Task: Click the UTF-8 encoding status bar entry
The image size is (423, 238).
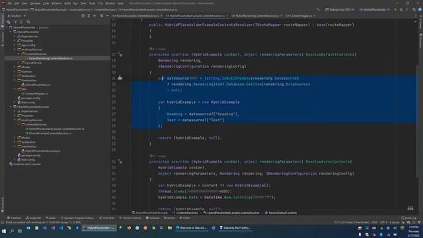Action: point(383,222)
